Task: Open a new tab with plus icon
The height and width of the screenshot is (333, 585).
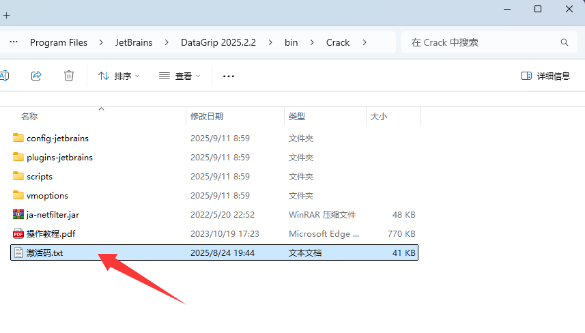Action: point(6,16)
